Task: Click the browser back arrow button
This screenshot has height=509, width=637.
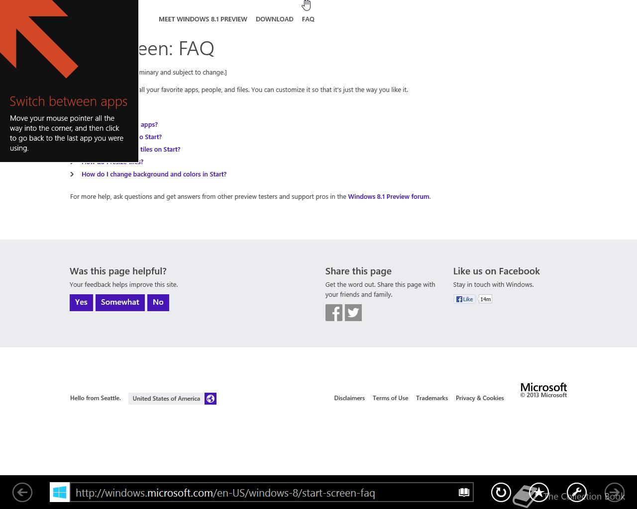Action: coord(22,493)
